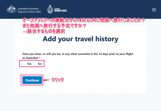Click the Continue button
The width and height of the screenshot is (161, 111).
pyautogui.click(x=32, y=80)
